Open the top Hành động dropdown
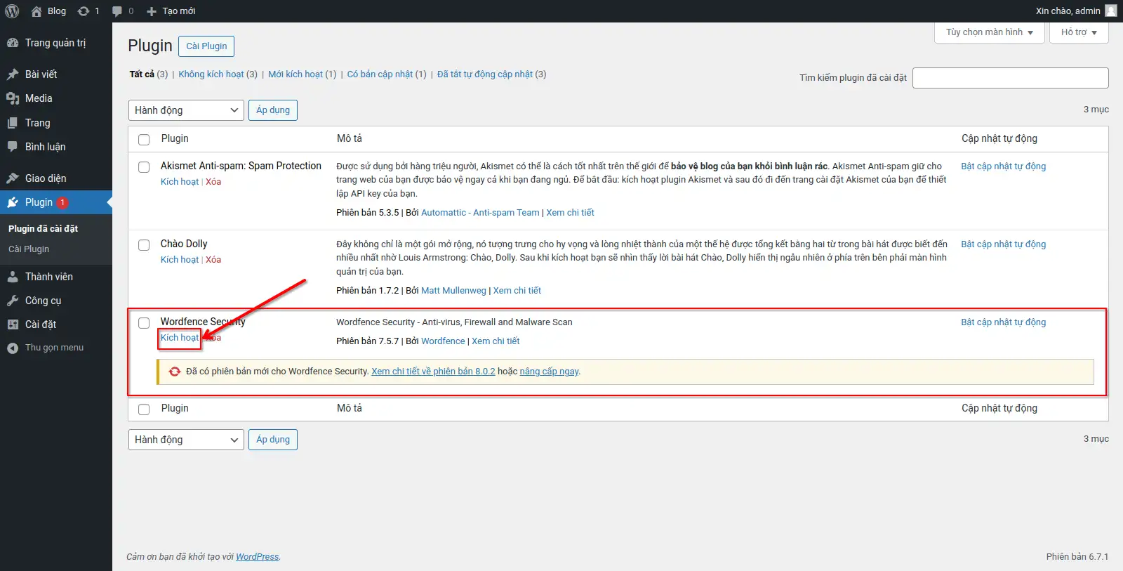Image resolution: width=1123 pixels, height=571 pixels. pos(186,110)
